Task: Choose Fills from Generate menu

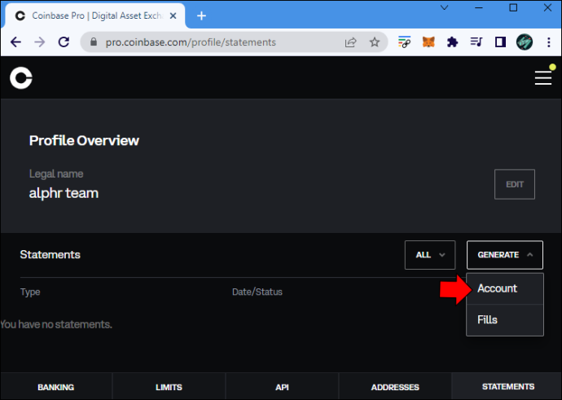Action: (x=505, y=320)
